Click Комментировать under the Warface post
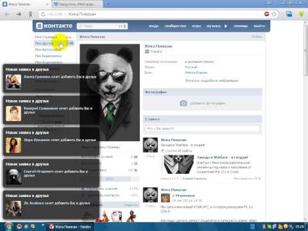 pyautogui.click(x=194, y=178)
